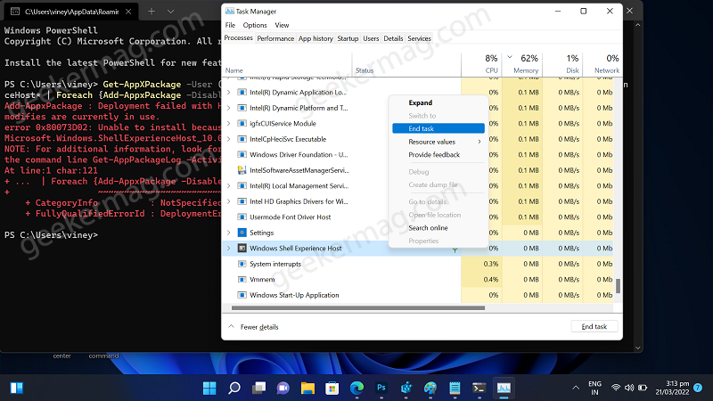Sort processes by the CPU column
713x401 pixels.
coord(481,64)
